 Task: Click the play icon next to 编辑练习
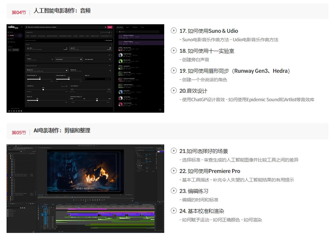tap(174, 191)
